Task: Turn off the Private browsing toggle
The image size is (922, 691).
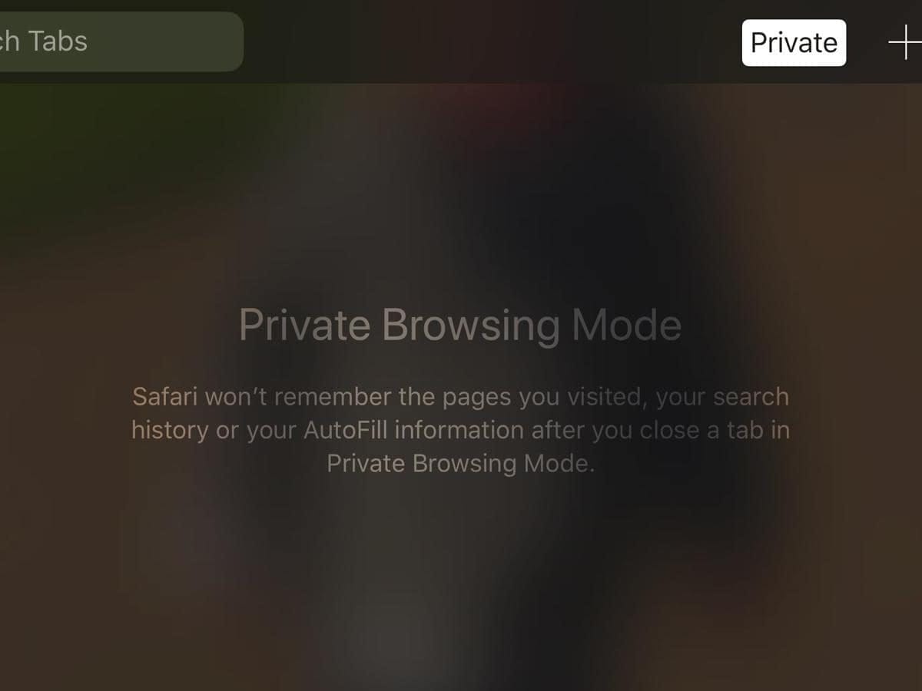Action: pos(794,42)
